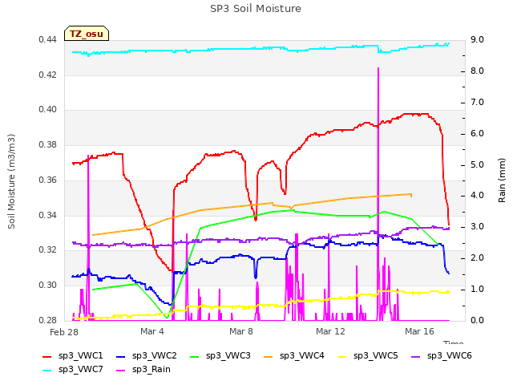Click the 0.36 soil moisture tick label

(x=47, y=180)
